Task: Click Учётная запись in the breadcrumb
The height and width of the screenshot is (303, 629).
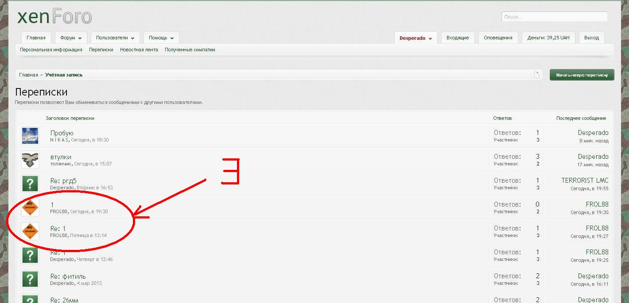Action: [64, 75]
